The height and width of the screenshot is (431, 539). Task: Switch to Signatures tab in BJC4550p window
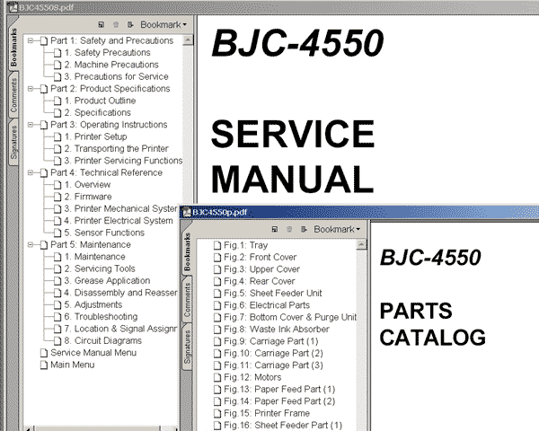[187, 347]
